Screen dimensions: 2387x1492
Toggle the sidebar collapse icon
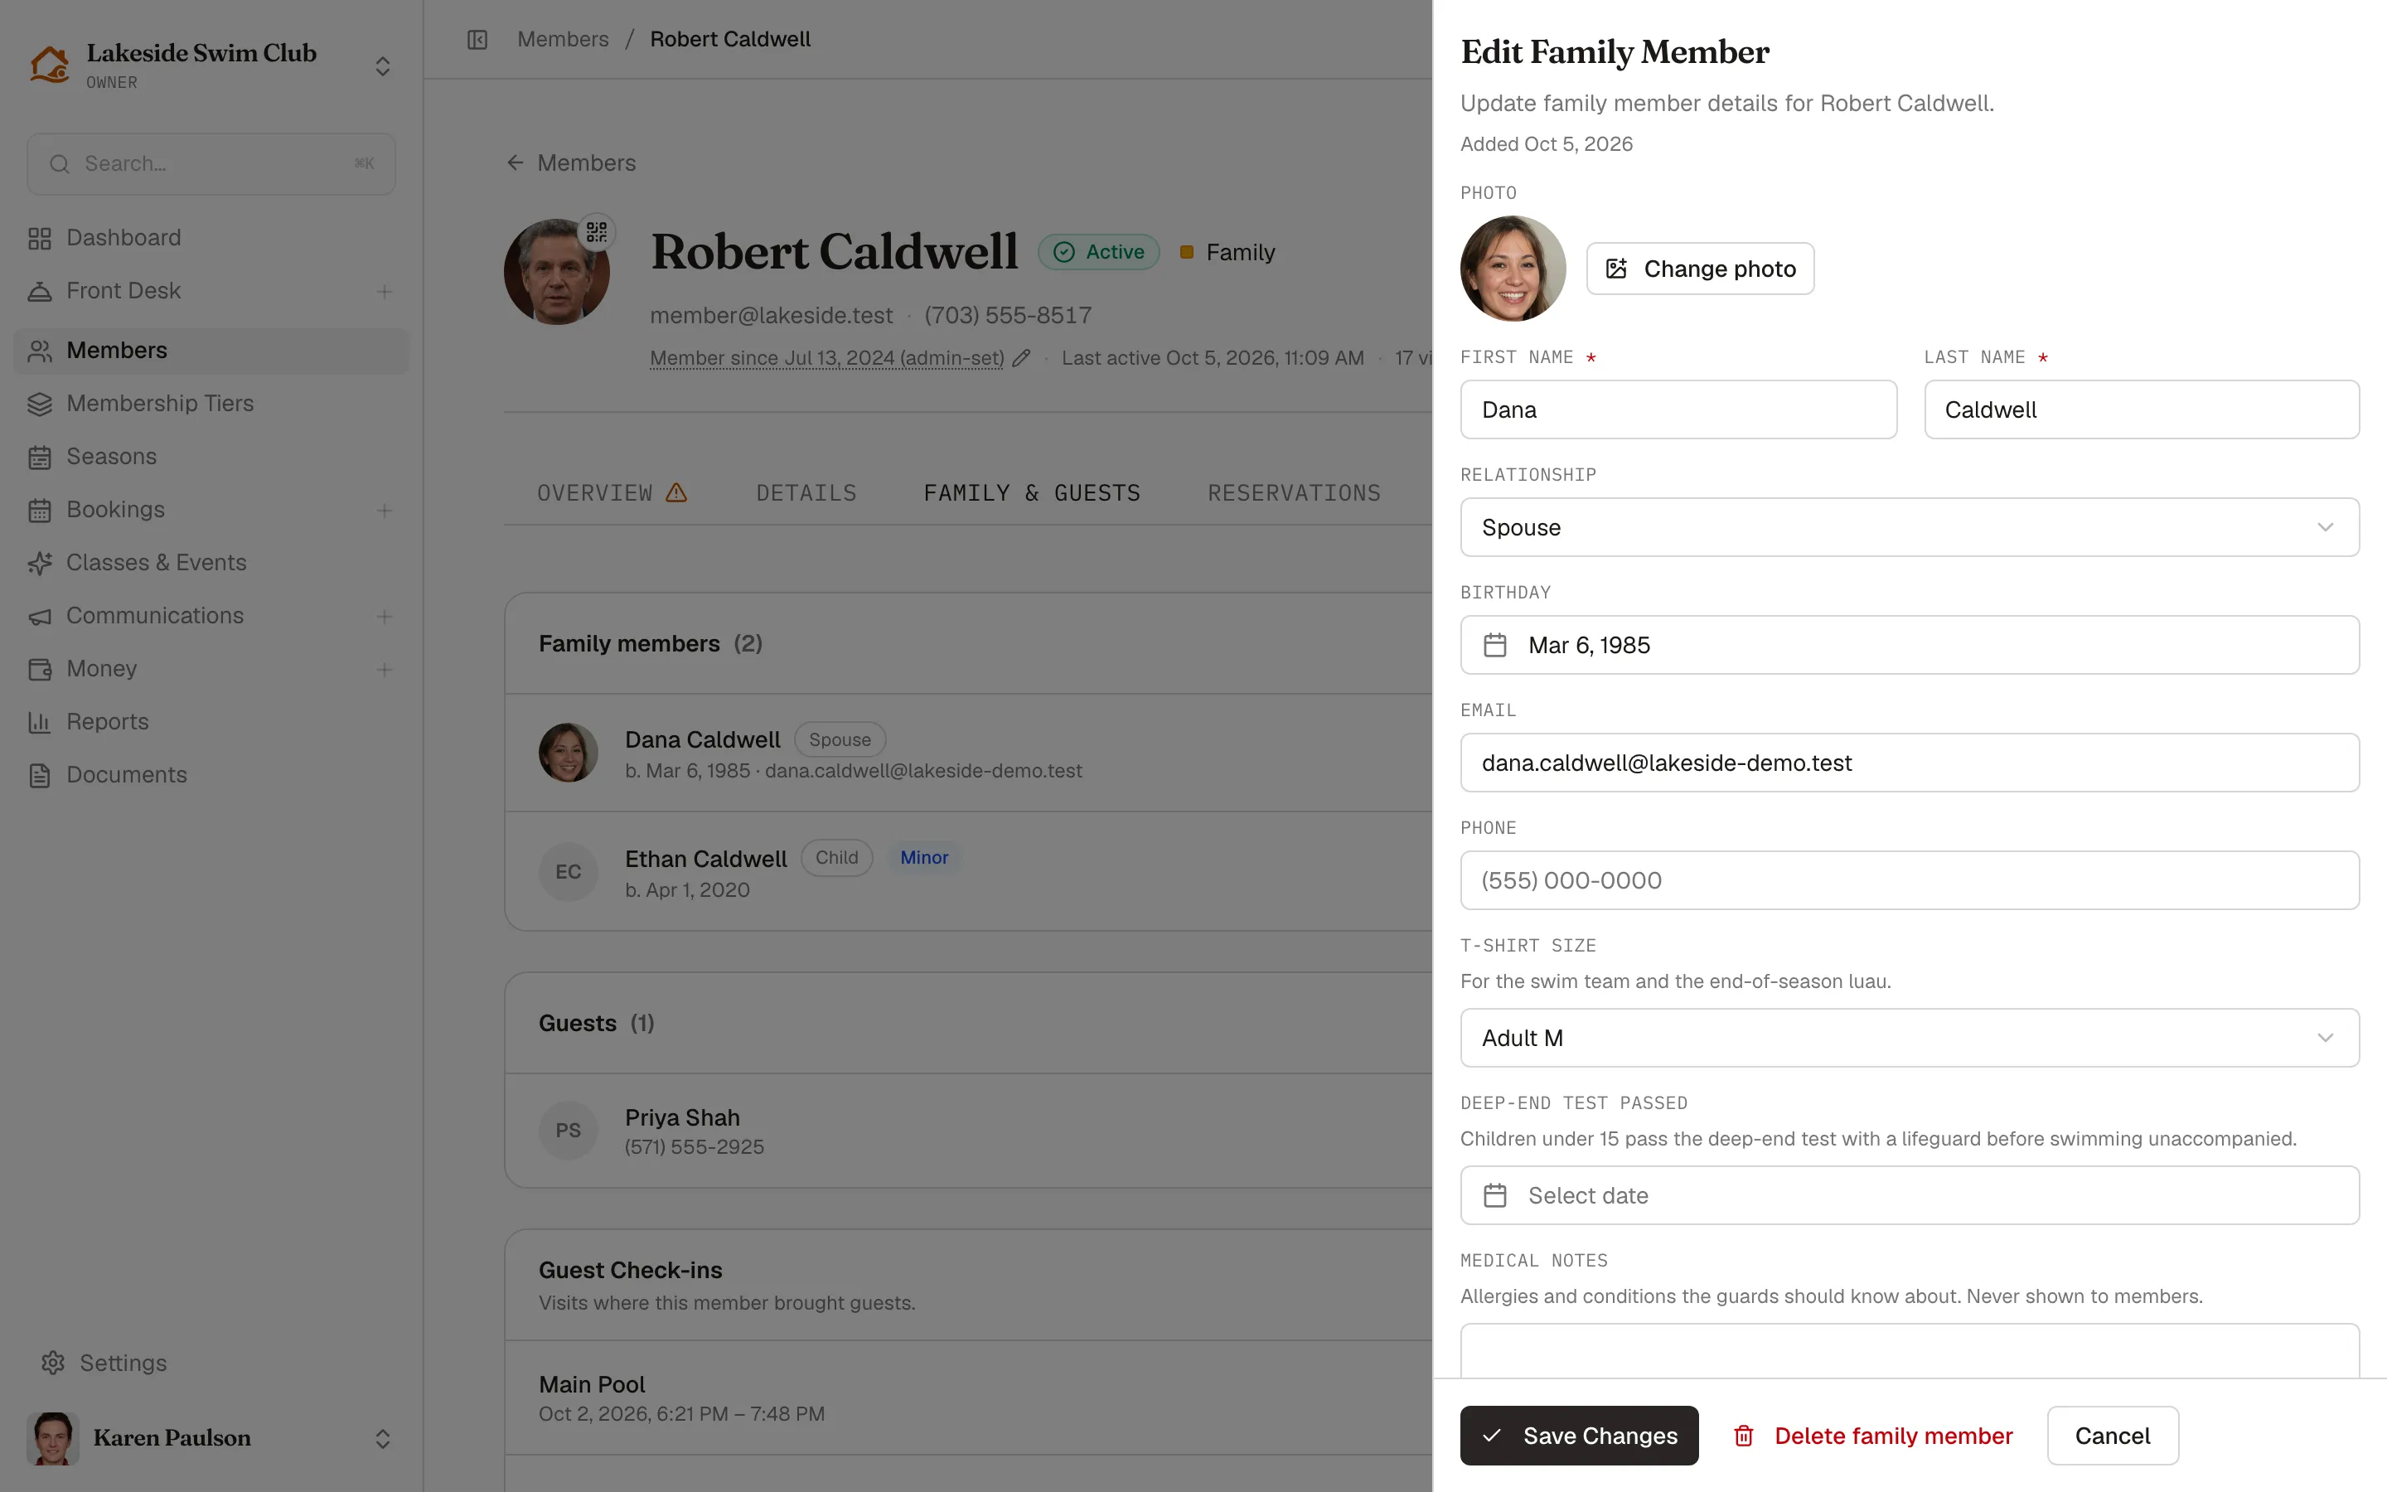click(477, 40)
